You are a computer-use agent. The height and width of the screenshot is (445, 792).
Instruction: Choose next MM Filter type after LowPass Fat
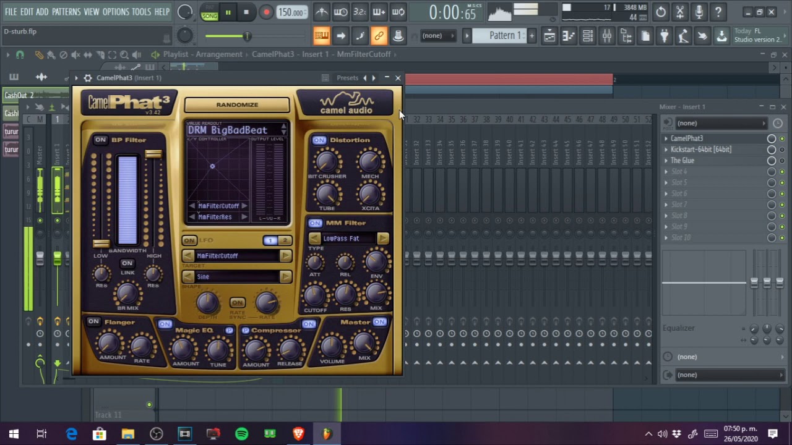[x=383, y=239]
